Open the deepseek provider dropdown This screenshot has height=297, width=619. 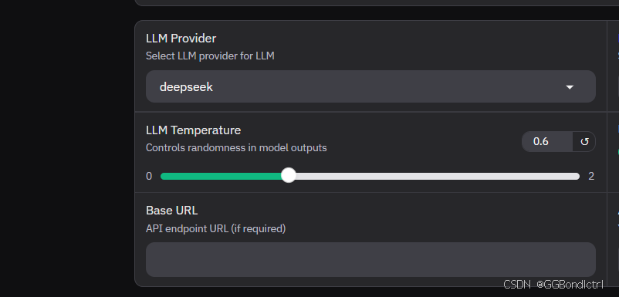pyautogui.click(x=370, y=86)
